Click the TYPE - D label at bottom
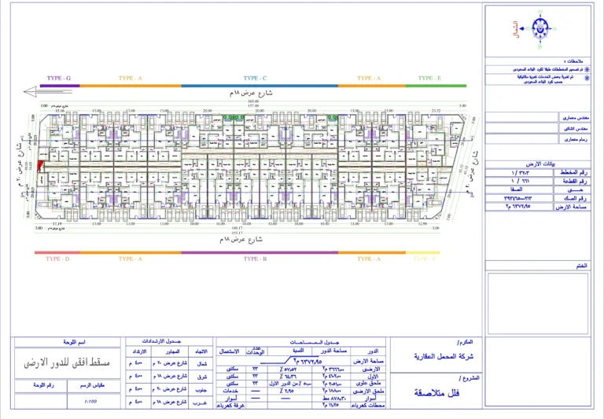This screenshot has width=604, height=419. coord(57,258)
